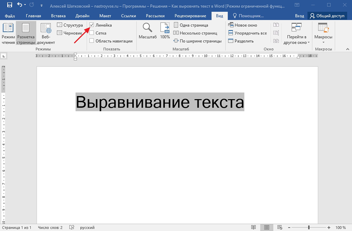Set zoom to 100% in ribbon
The image size is (352, 231).
click(x=165, y=31)
